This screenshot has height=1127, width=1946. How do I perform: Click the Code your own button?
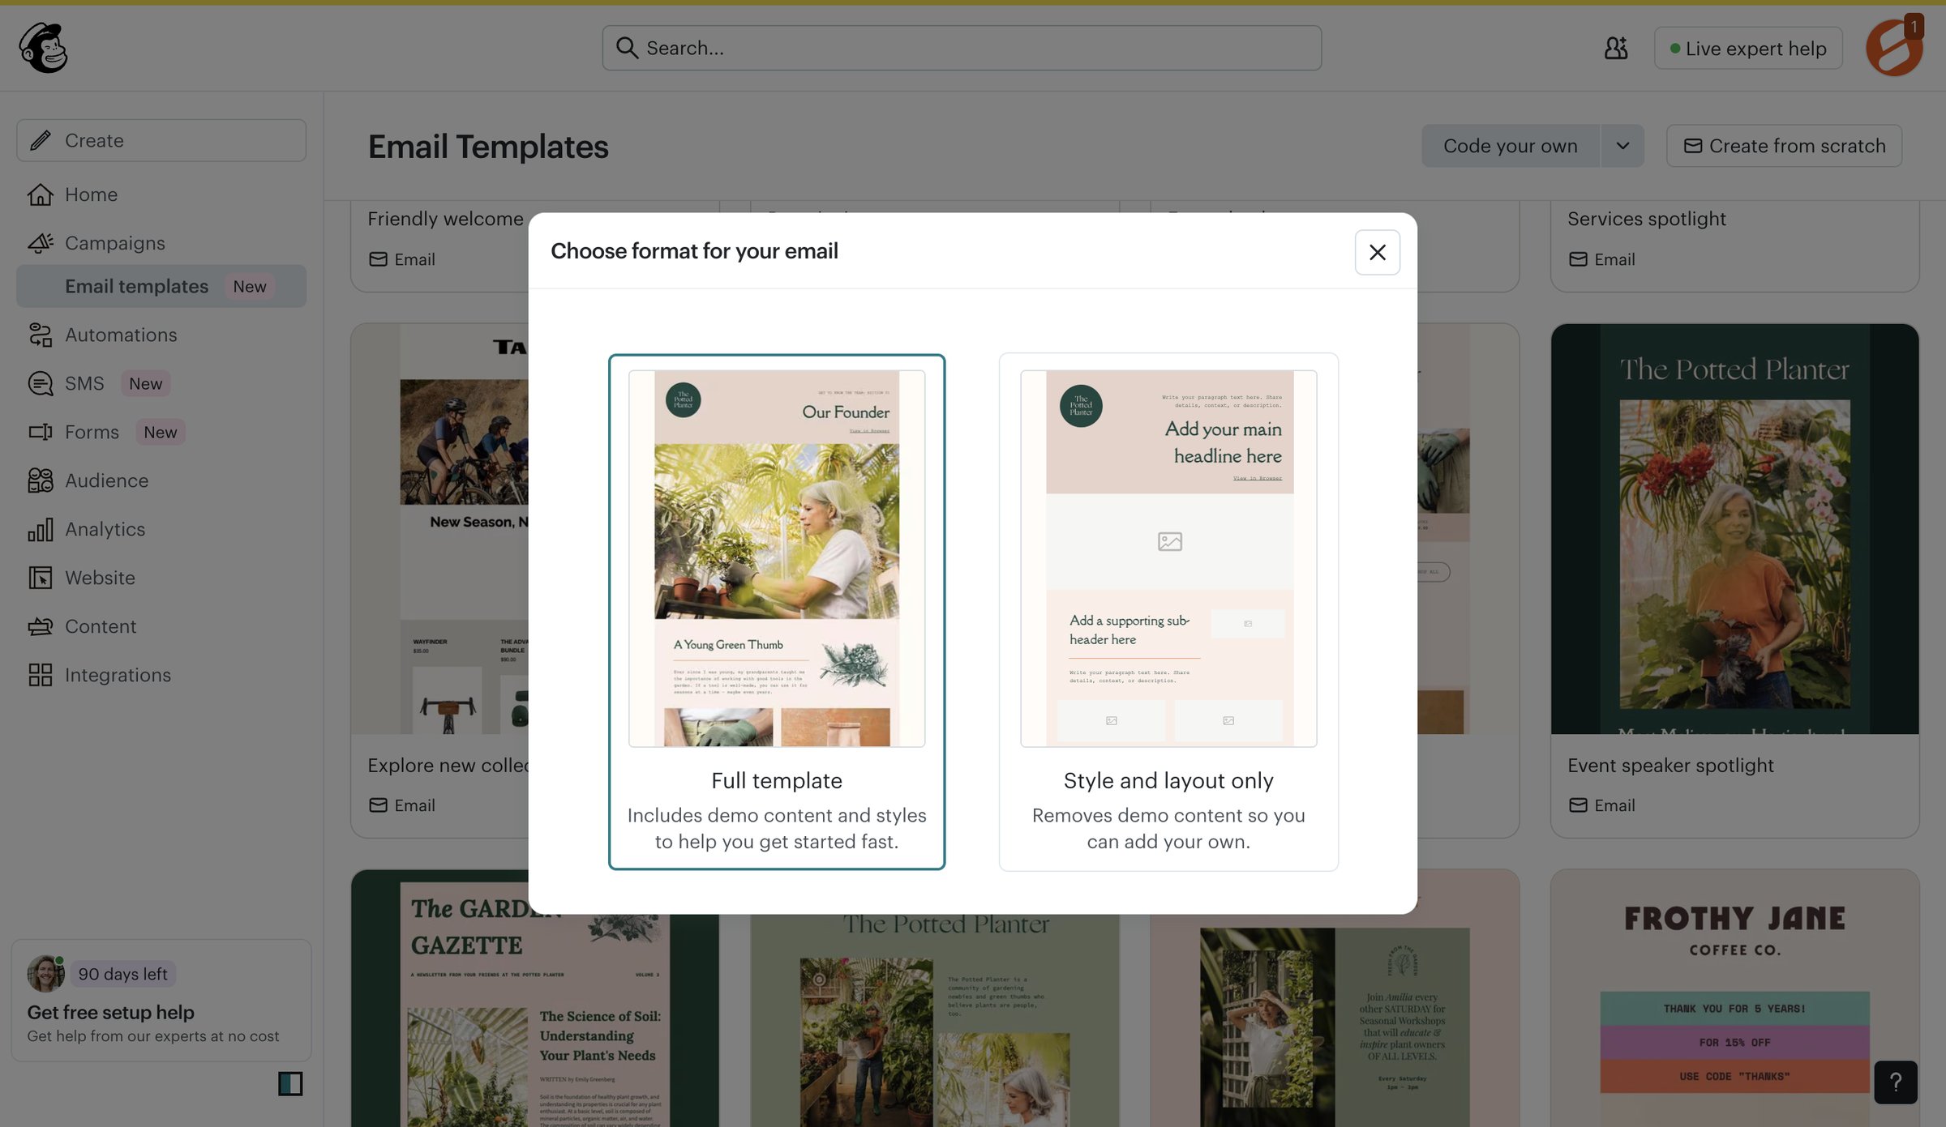click(1511, 146)
